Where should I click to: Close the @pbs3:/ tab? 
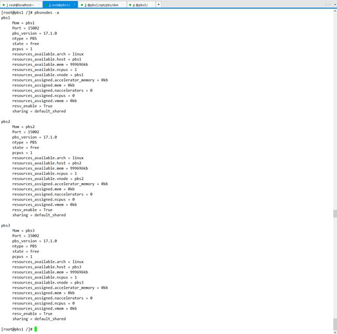pos(152,5)
